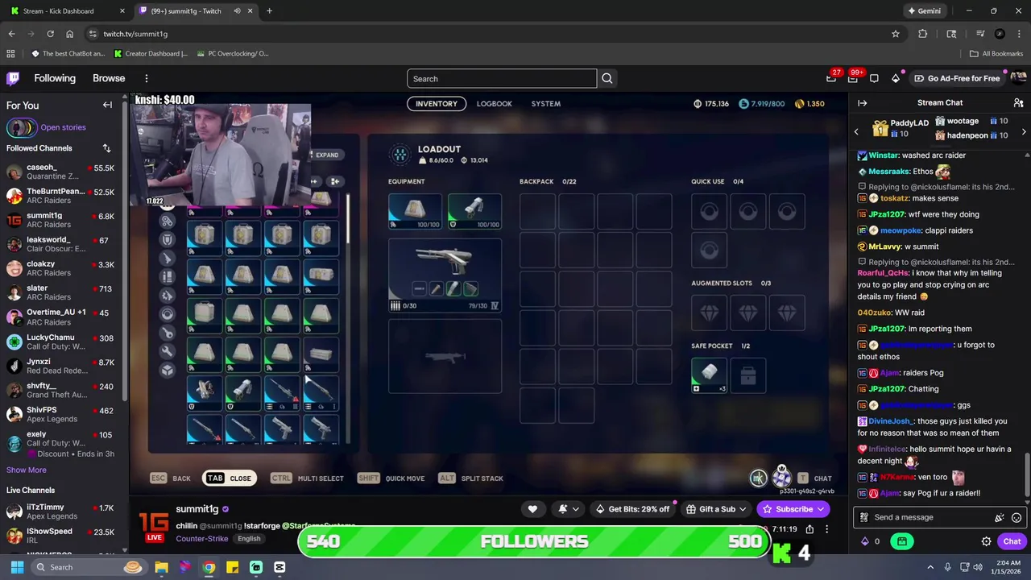Click the purple Chat send button
Screen dimensions: 1031x580
coord(1012,541)
